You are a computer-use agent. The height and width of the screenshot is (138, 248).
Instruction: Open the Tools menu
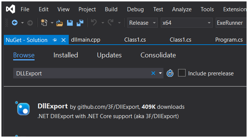pyautogui.click(x=207, y=9)
